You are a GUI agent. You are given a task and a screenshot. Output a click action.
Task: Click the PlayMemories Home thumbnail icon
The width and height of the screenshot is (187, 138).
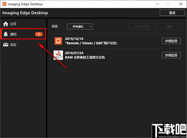pos(58,55)
